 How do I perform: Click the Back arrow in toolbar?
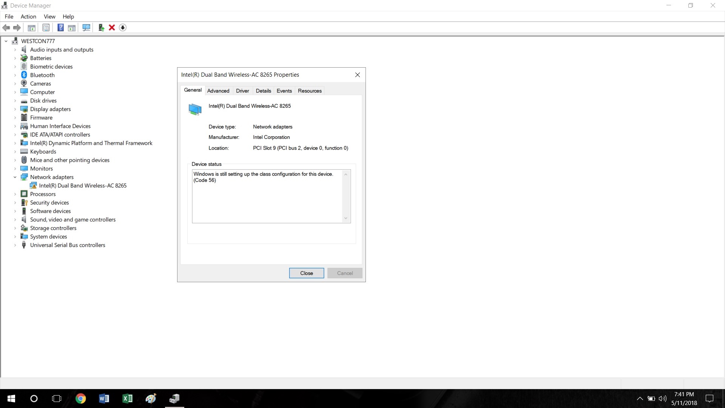[x=6, y=28]
